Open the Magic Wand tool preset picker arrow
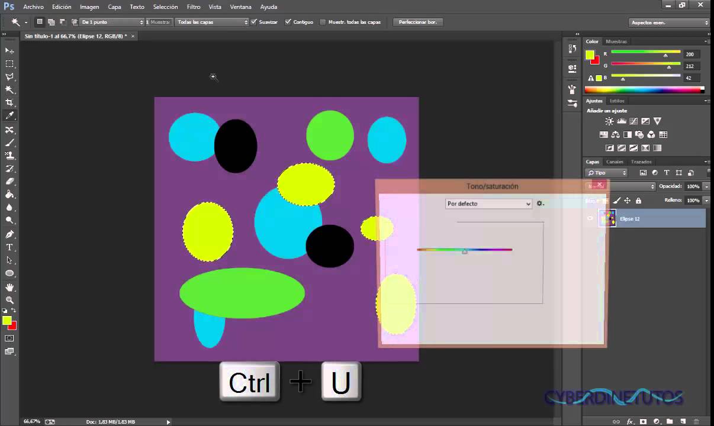 coord(25,22)
